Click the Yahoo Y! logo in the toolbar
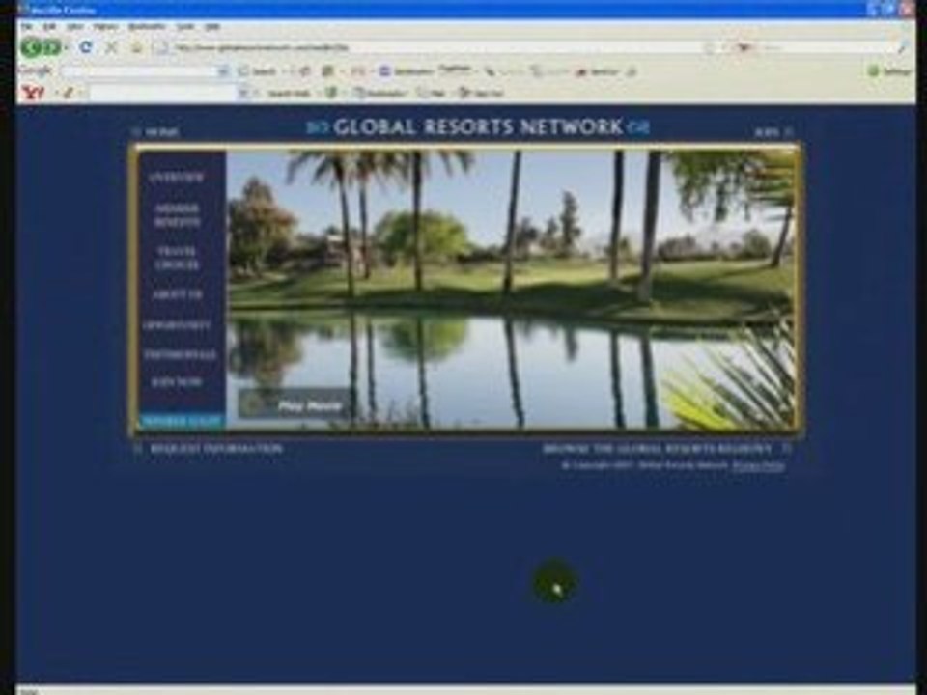Viewport: 927px width, 695px height. [33, 93]
